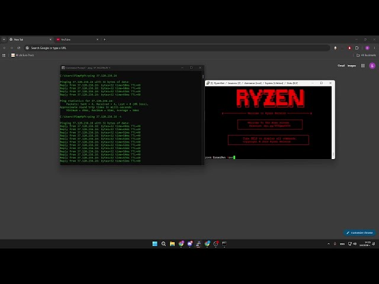Maximize the RyzenNet terminal window
This screenshot has width=379, height=284.
coord(321,83)
